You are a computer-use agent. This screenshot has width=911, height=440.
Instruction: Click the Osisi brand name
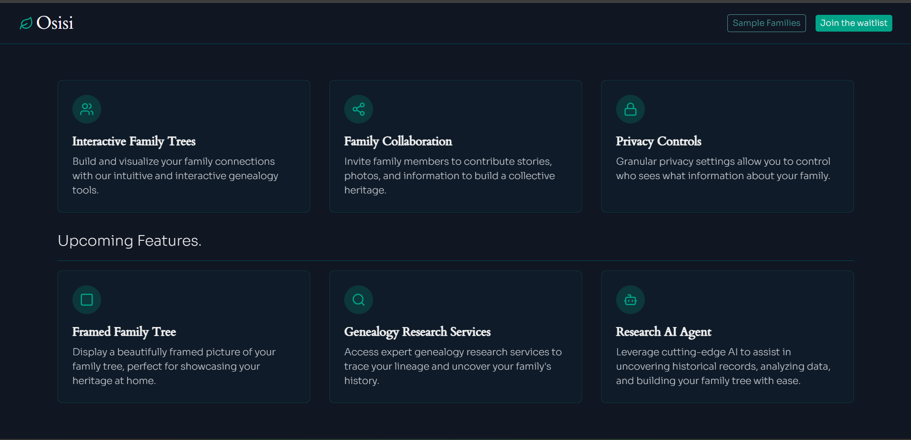click(x=55, y=23)
